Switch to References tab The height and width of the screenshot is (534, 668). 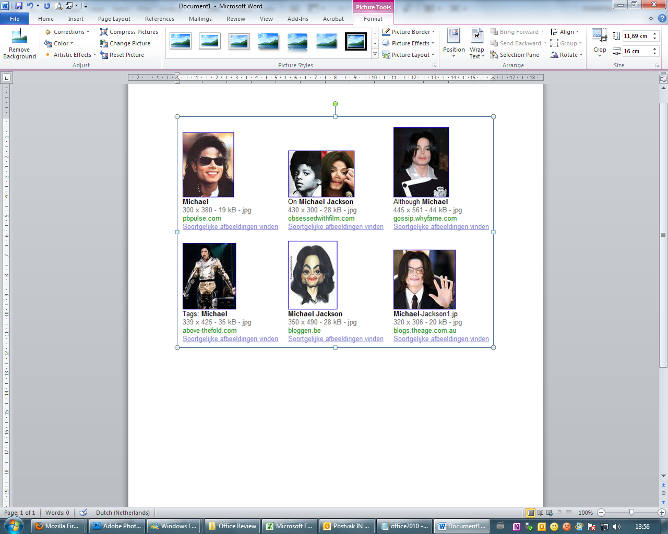click(160, 19)
